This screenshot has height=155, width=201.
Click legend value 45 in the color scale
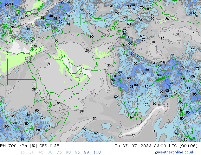pos(41,152)
